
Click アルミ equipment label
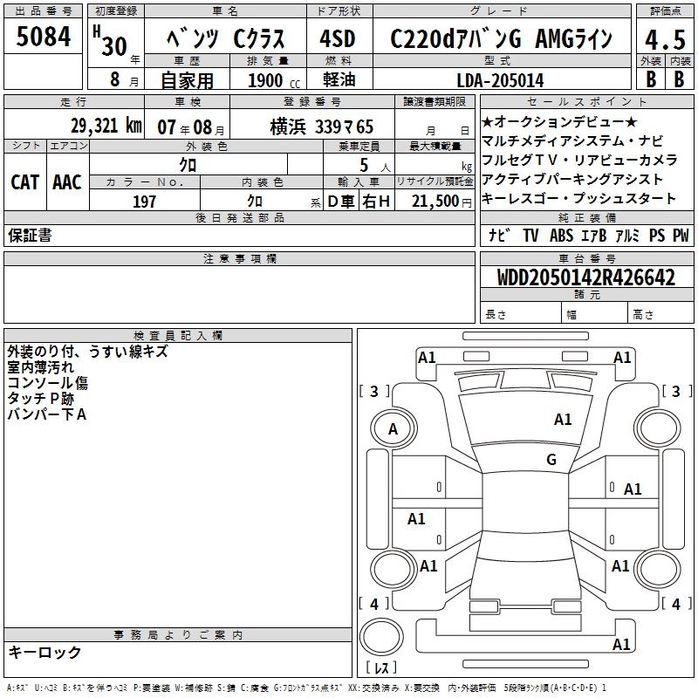pyautogui.click(x=626, y=235)
